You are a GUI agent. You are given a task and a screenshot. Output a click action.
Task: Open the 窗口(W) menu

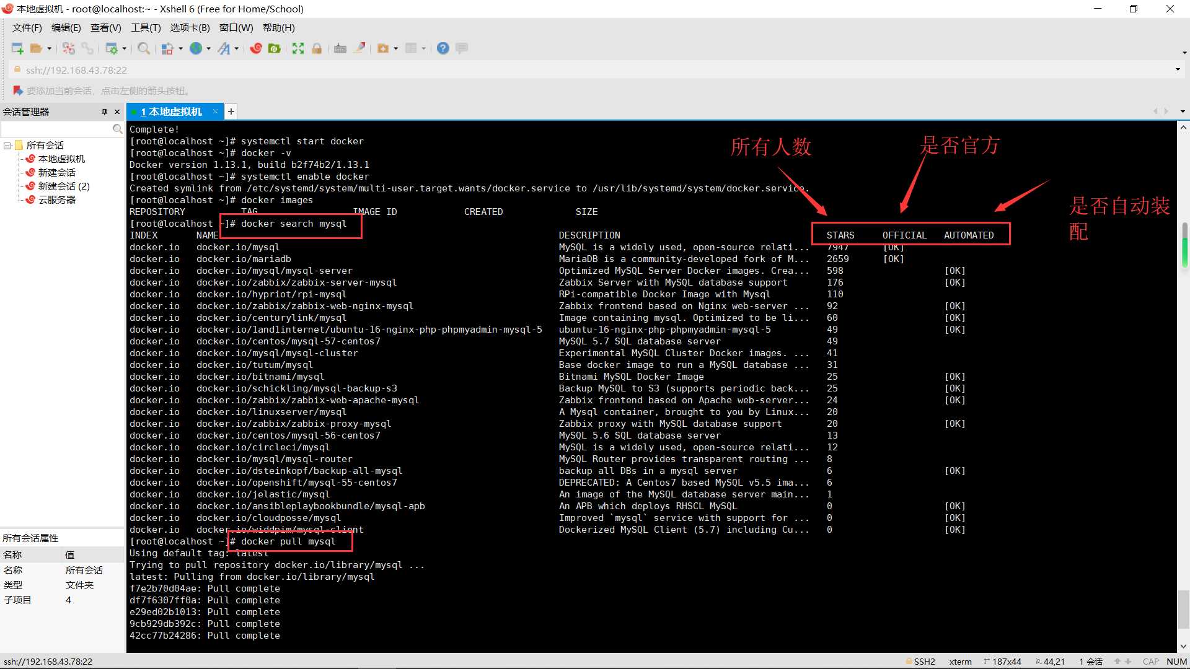tap(236, 28)
